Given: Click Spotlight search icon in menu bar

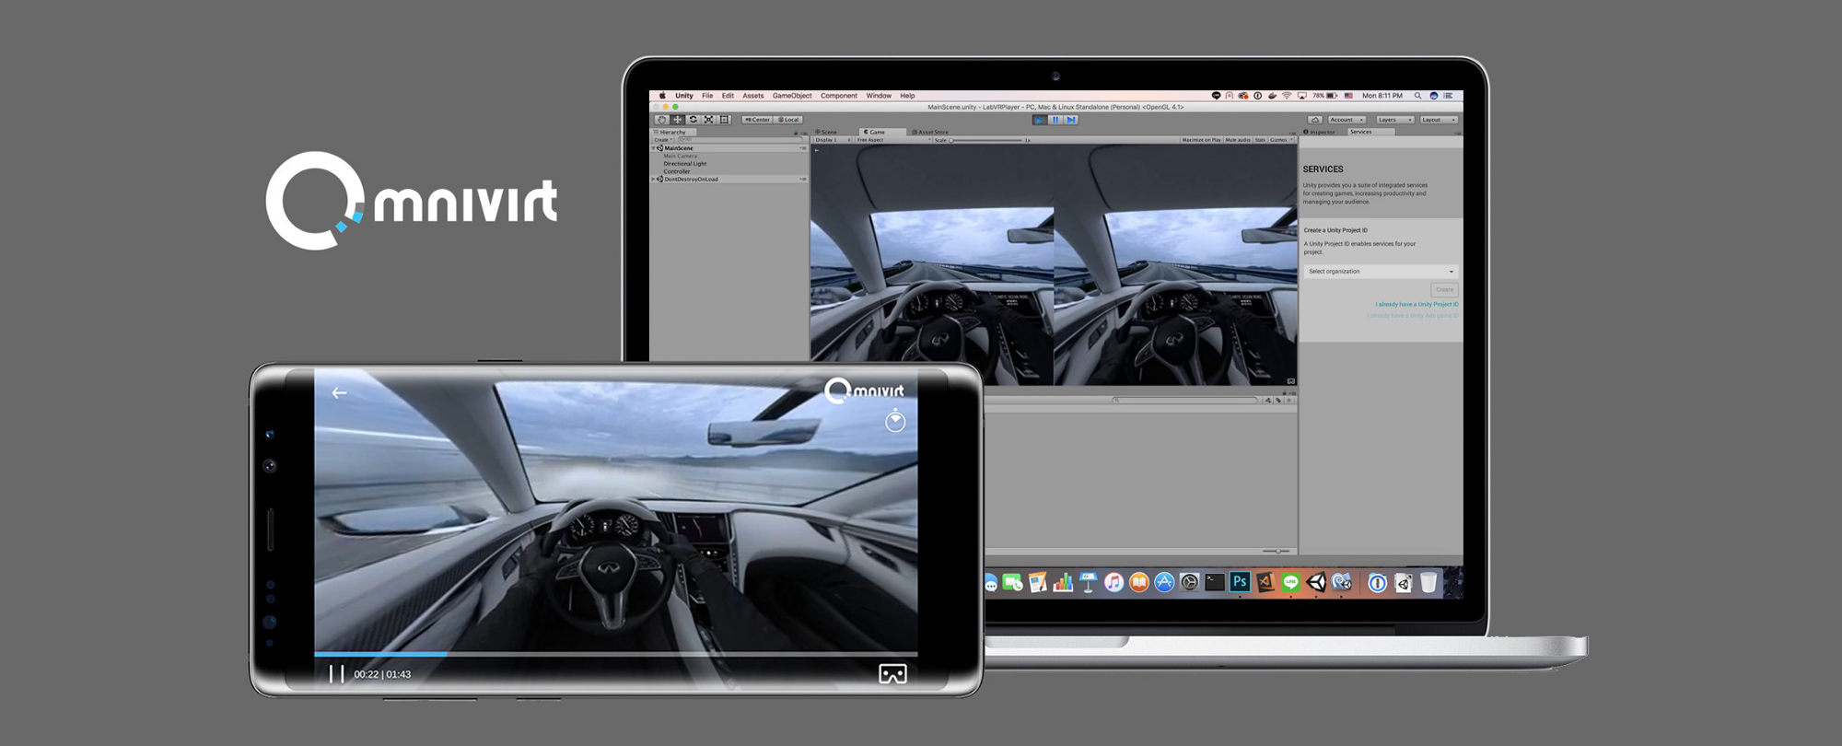Looking at the screenshot, I should pos(1417,96).
